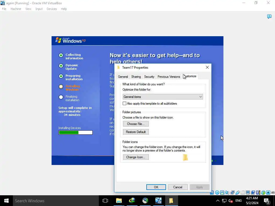Click the VirtualBox audio status icon
The width and height of the screenshot is (275, 206).
pyautogui.click(x=227, y=193)
